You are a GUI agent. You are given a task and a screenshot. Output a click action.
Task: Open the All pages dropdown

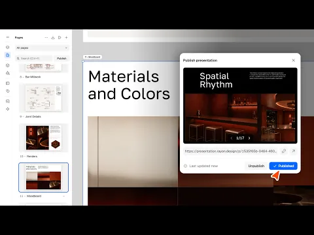42,48
